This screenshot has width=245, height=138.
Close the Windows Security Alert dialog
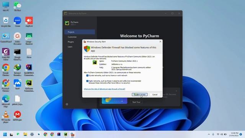pyautogui.click(x=160, y=42)
